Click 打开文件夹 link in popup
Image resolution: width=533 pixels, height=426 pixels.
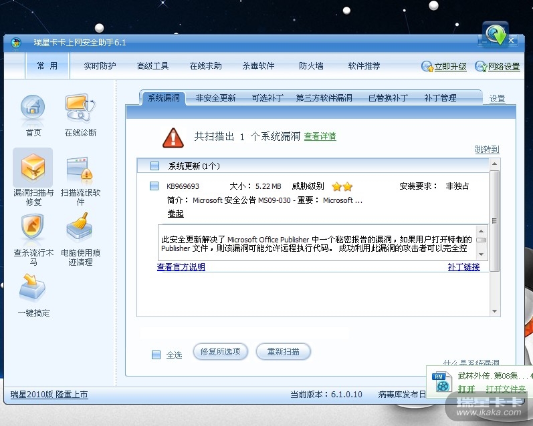506,389
